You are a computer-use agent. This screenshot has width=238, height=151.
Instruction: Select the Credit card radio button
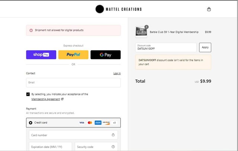click(30, 123)
